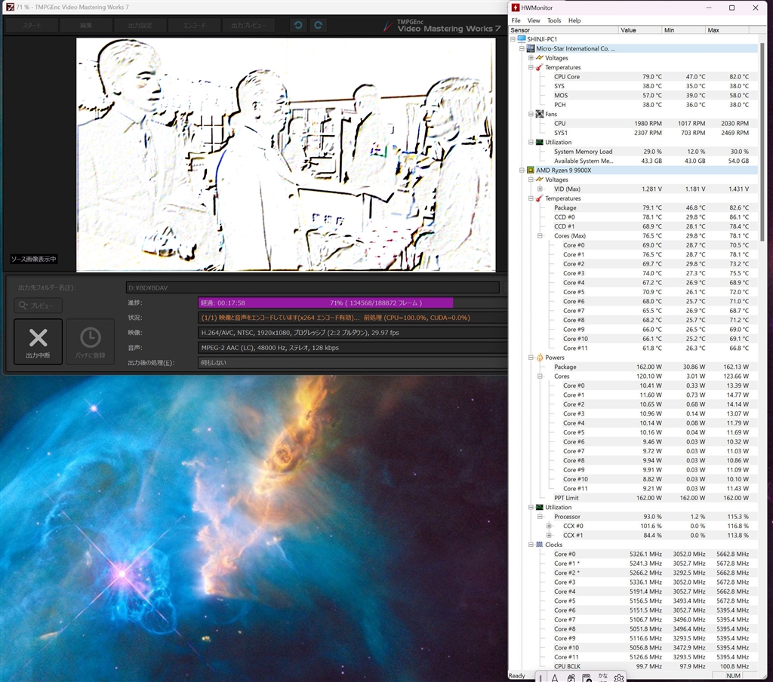Expand the Voltages node under Micro-Star International
Viewport: 773px width, 682px height.
pos(531,57)
